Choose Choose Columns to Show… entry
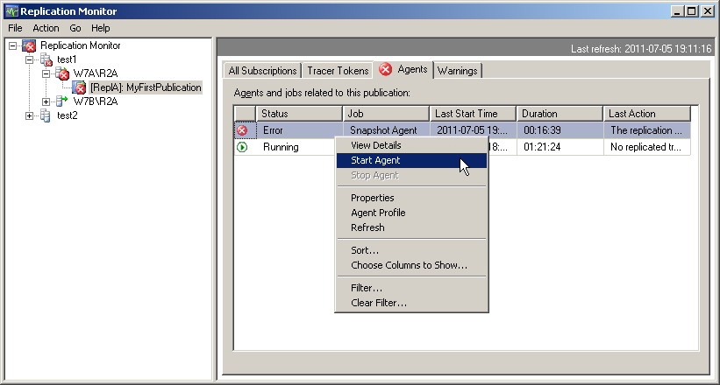Screen dimensions: 720x385 [411, 265]
